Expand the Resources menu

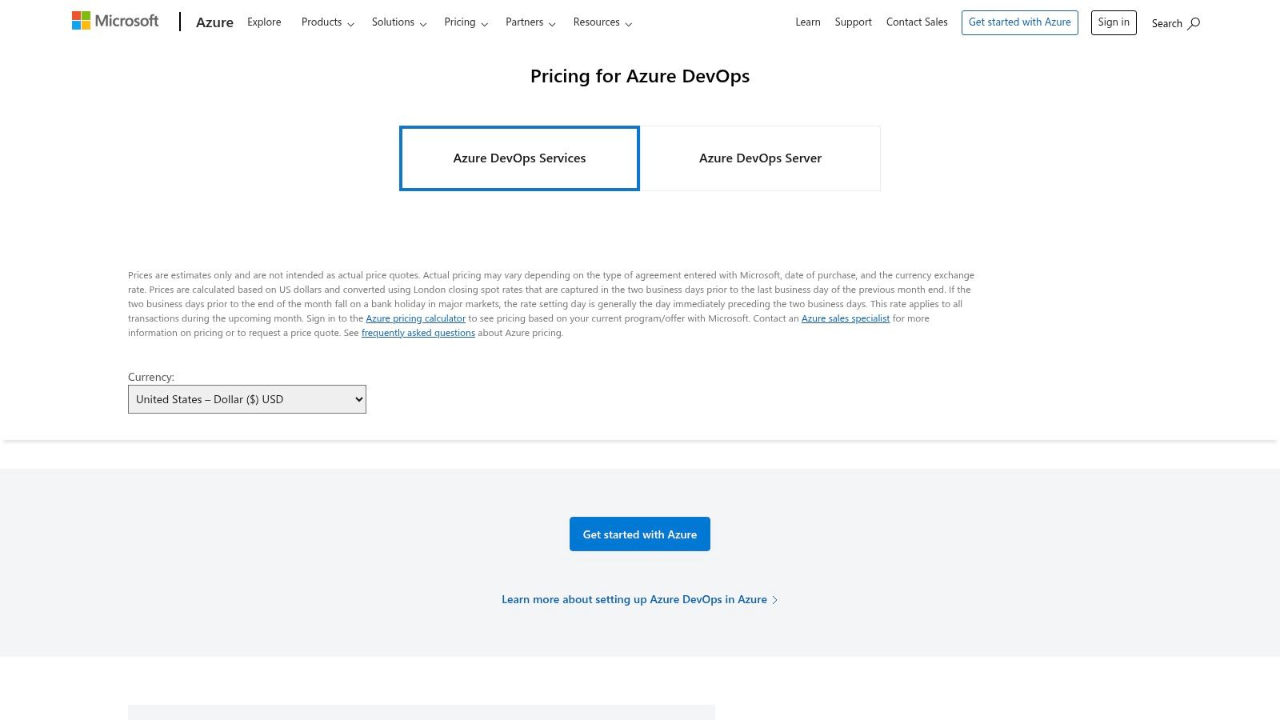[602, 22]
